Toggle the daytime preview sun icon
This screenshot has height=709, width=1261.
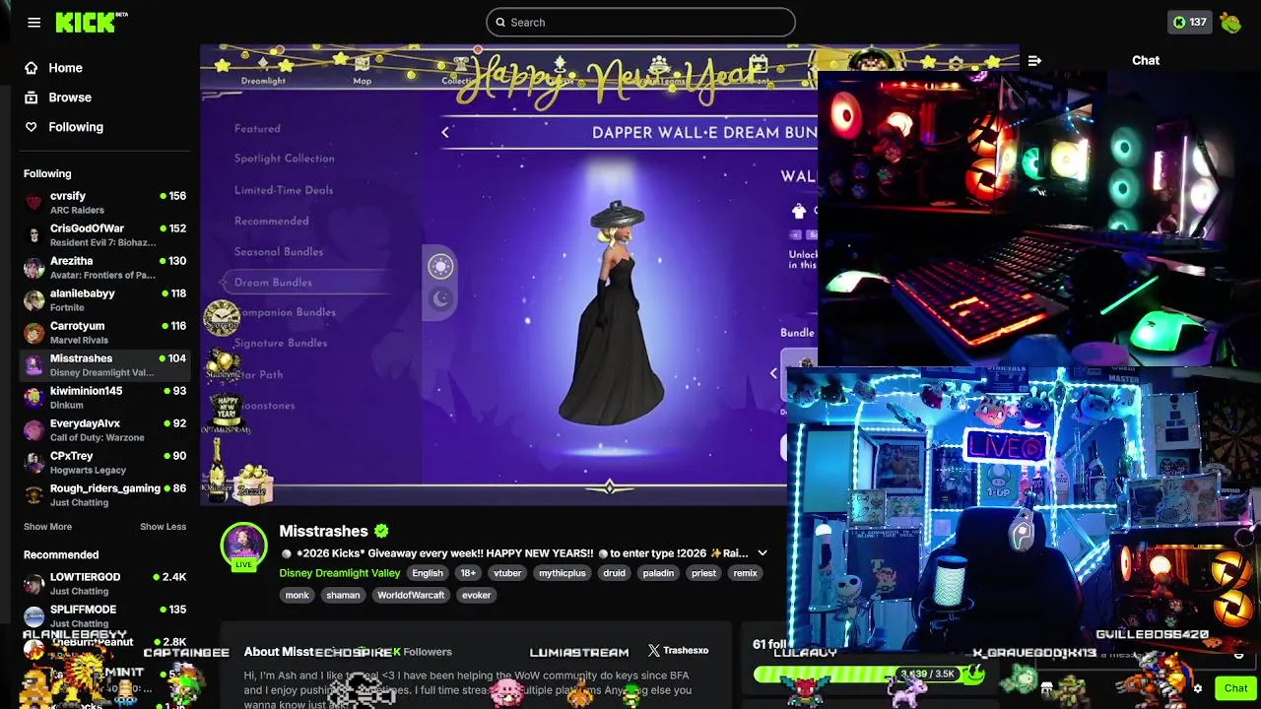440,266
